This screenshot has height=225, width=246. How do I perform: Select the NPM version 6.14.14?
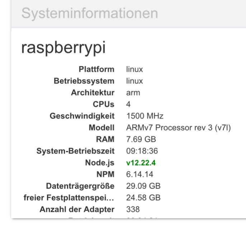coord(140,174)
